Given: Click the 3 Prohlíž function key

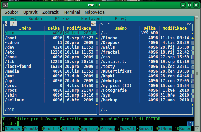Looking at the screenshot, I should [x=50, y=128].
